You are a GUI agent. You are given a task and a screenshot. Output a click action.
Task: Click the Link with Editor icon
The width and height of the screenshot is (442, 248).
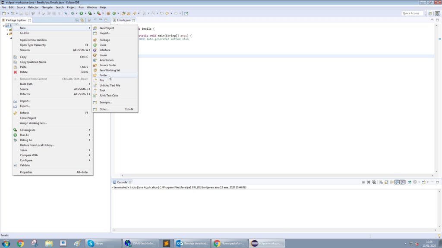point(82,20)
